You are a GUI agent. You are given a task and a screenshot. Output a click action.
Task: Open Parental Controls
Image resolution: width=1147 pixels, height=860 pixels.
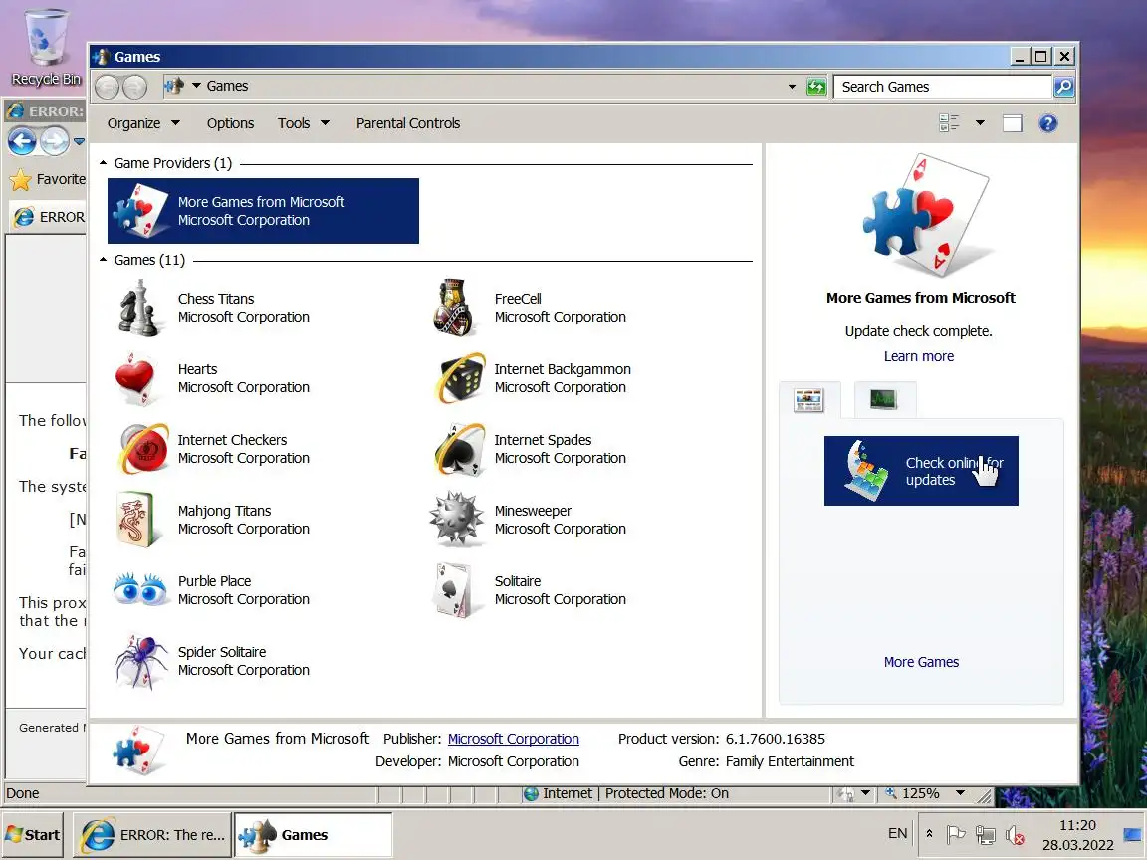tap(408, 123)
